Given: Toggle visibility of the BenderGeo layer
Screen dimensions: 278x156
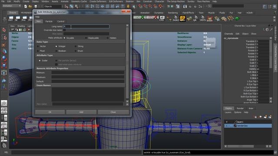Looking at the screenshot, I should tap(227, 126).
